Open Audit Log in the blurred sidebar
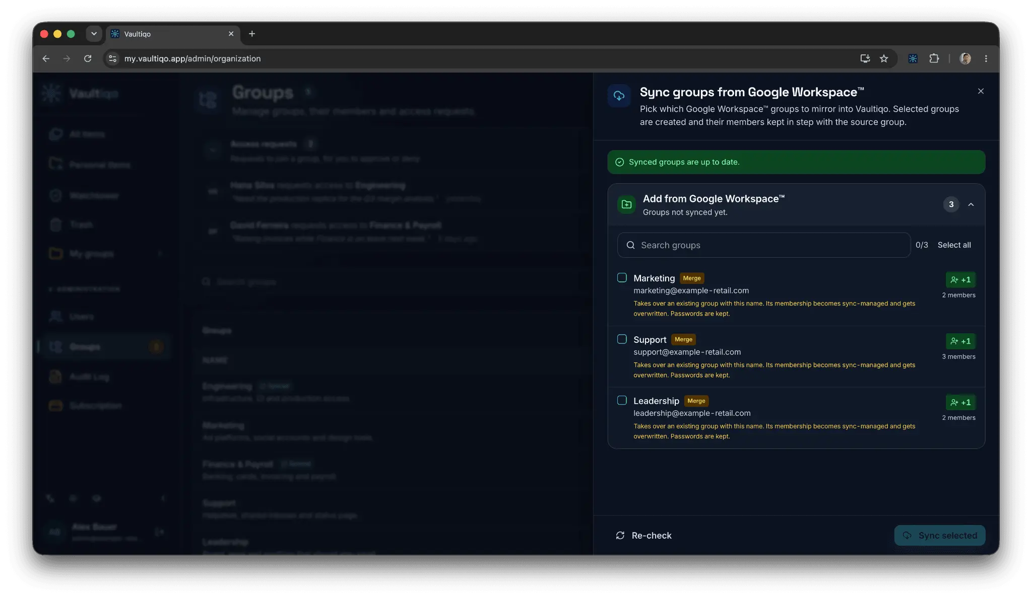Viewport: 1032px width, 598px height. 89,377
